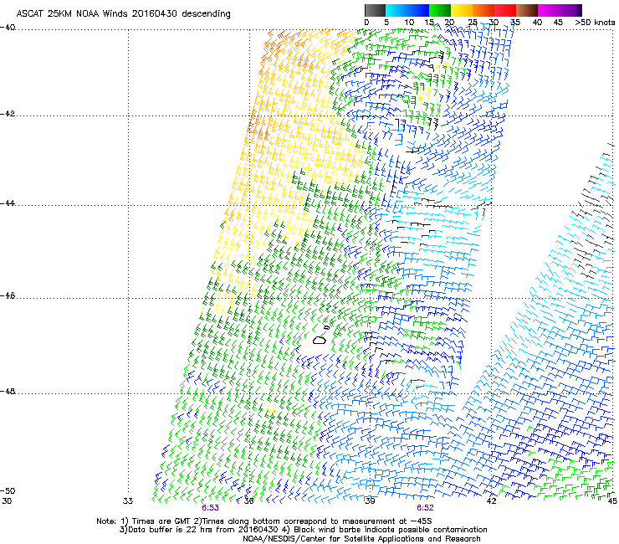Click the purple '6:52' swath time label
The width and height of the screenshot is (619, 544).
coord(425,508)
